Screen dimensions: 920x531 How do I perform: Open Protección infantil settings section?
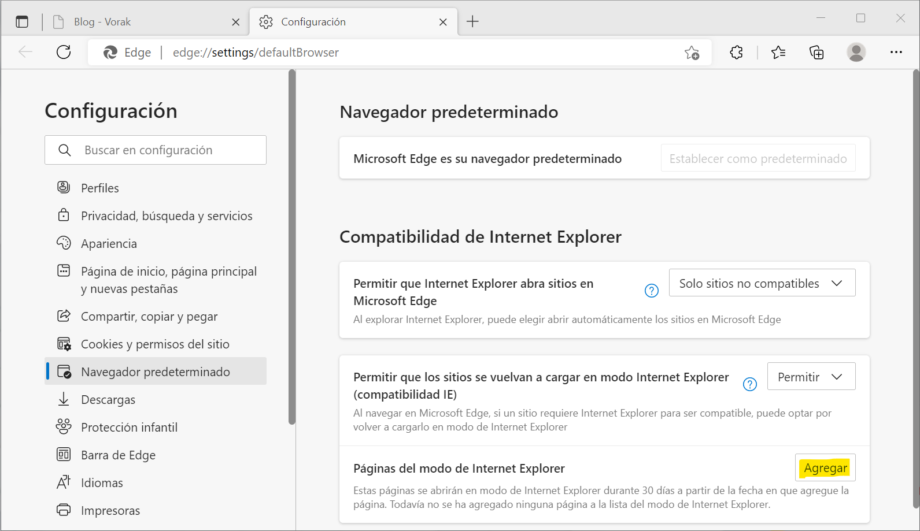tap(156, 427)
